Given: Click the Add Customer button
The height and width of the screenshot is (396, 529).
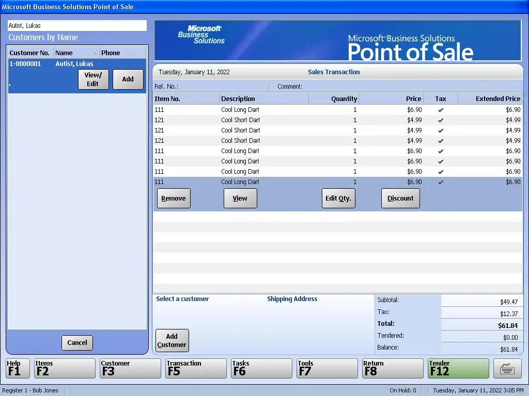Looking at the screenshot, I should point(172,340).
